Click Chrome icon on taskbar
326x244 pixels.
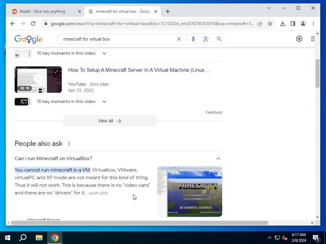pos(55,238)
